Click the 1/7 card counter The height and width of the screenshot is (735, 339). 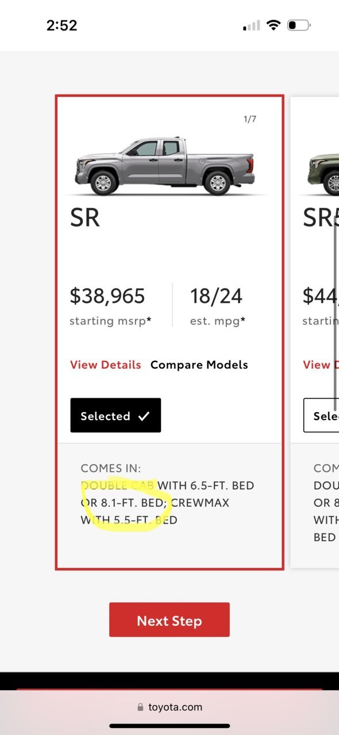point(250,120)
